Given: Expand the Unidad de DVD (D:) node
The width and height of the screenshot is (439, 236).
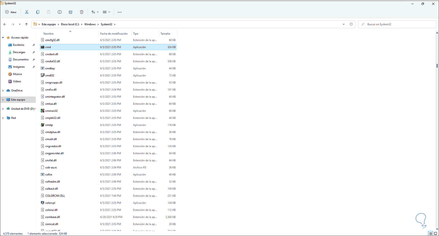Looking at the screenshot, I should tap(3, 109).
